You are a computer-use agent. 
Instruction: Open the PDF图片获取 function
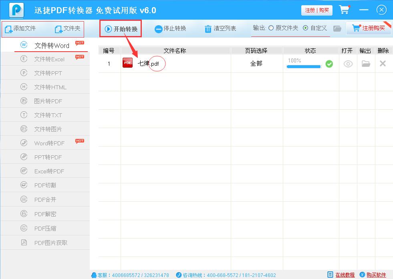click(x=45, y=243)
